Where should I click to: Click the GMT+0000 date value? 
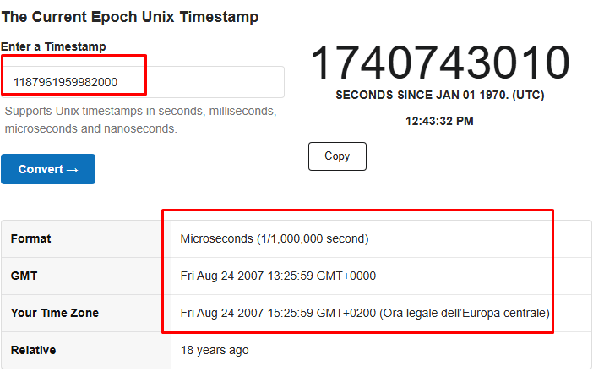pyautogui.click(x=278, y=276)
